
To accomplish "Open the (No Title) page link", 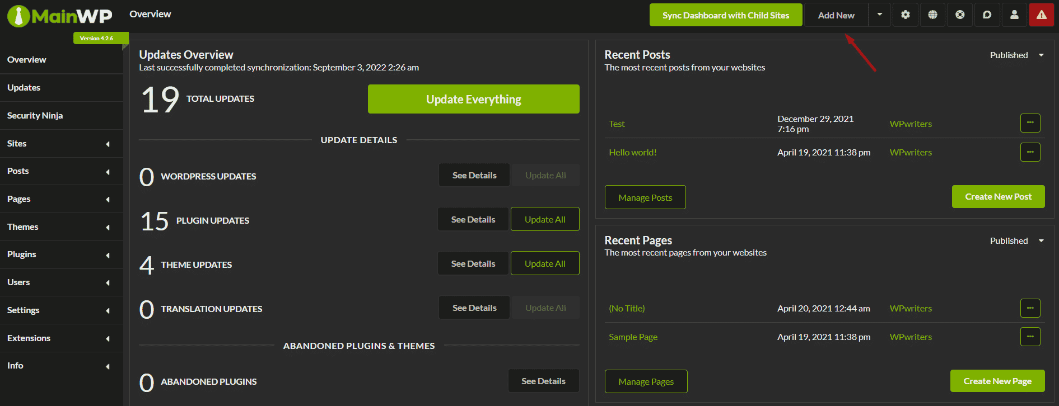I will tap(627, 308).
